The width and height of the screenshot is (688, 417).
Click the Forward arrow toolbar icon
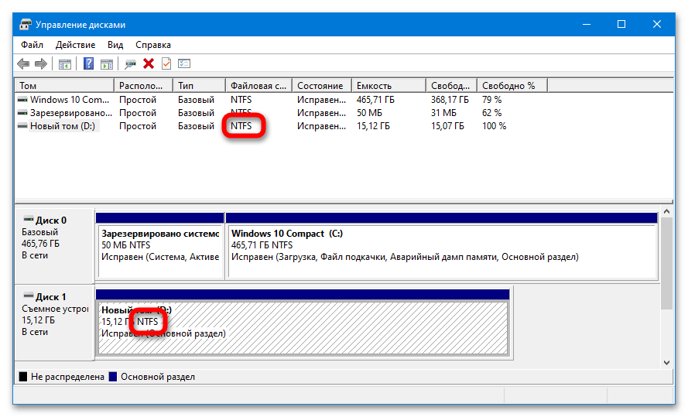click(40, 64)
